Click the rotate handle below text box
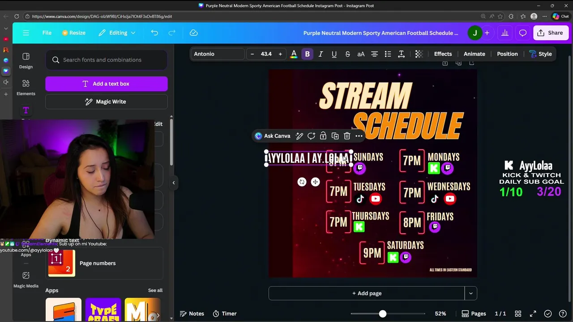The width and height of the screenshot is (573, 322). point(302,182)
